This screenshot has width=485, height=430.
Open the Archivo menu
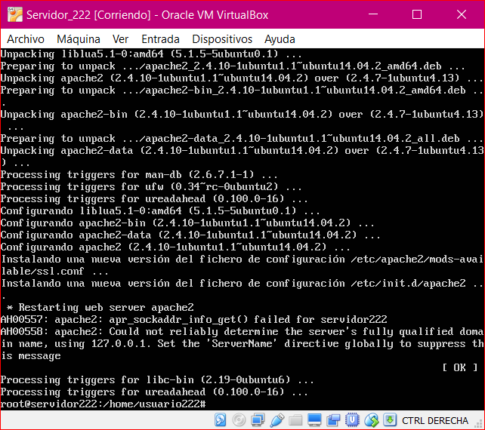point(26,39)
